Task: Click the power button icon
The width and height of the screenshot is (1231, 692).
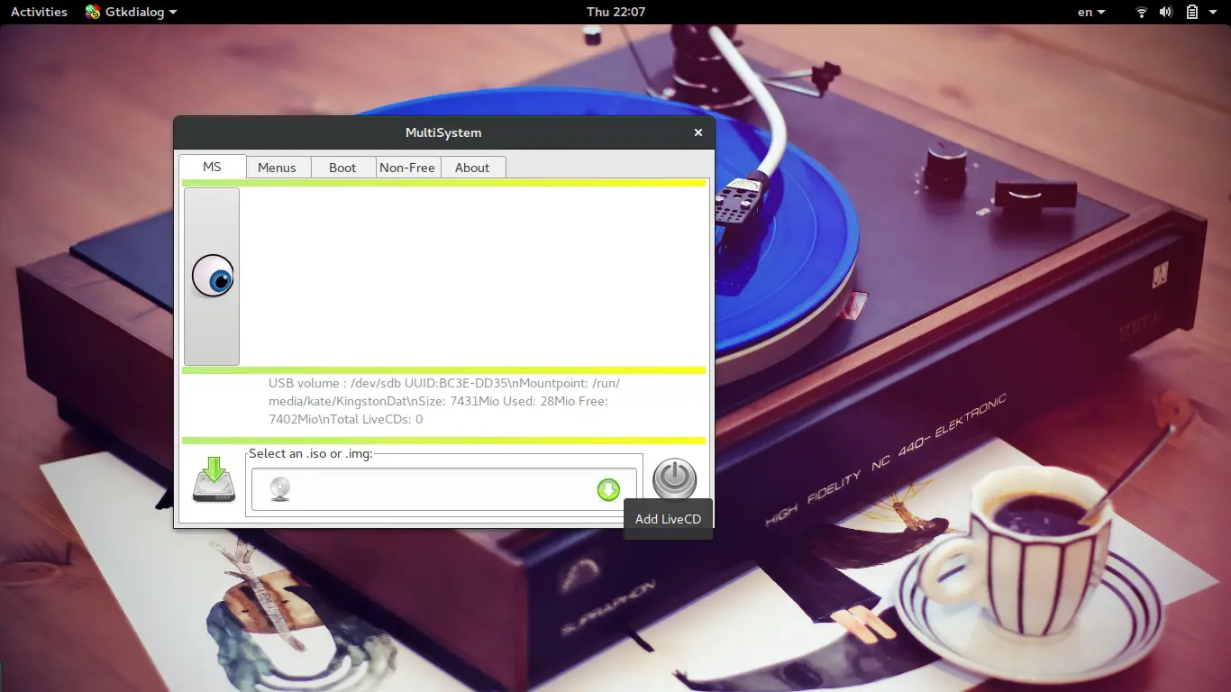Action: (674, 478)
